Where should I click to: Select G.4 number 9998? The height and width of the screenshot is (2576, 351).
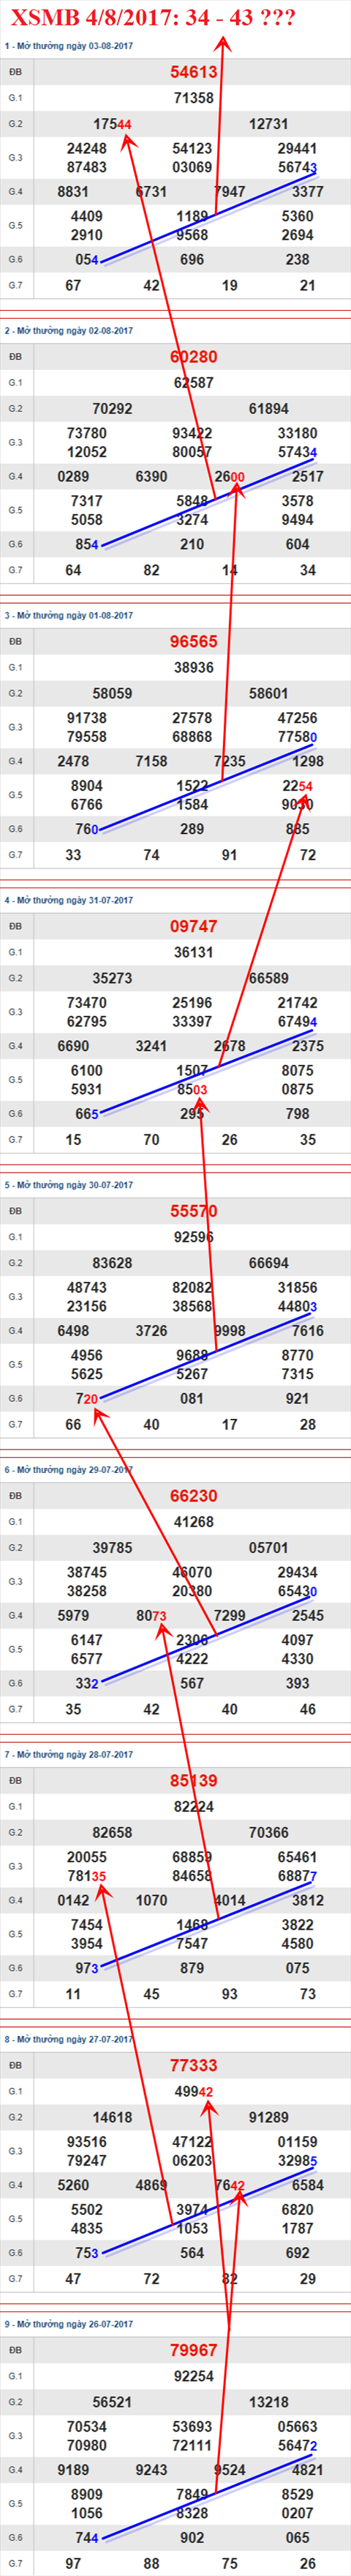point(230,1331)
